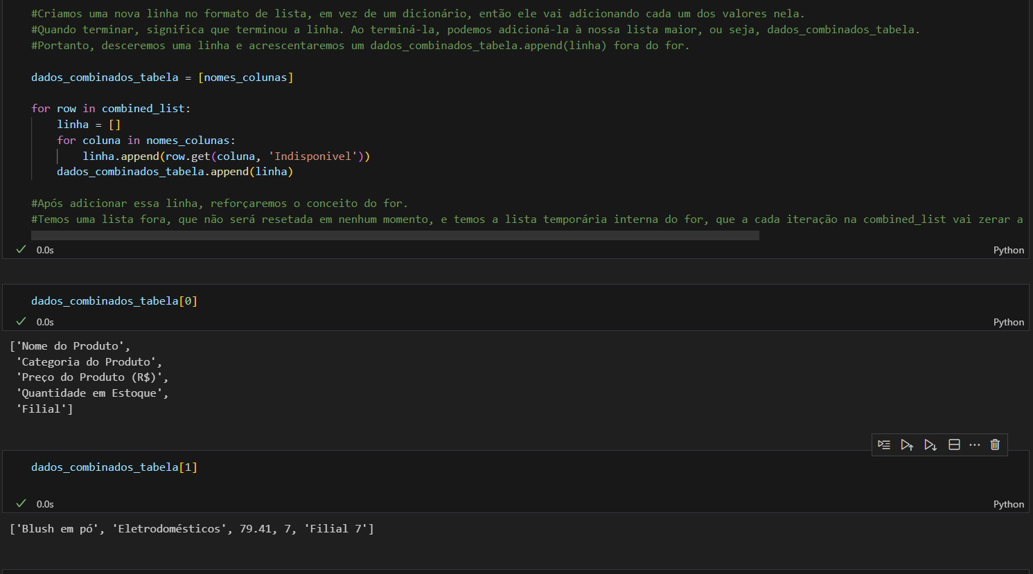Execute cells above using the play-up arrow icon
The image size is (1033, 574).
(907, 445)
